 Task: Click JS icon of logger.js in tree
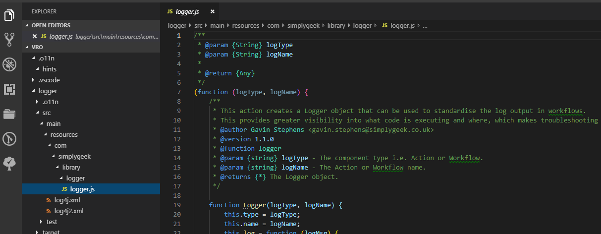pos(64,189)
